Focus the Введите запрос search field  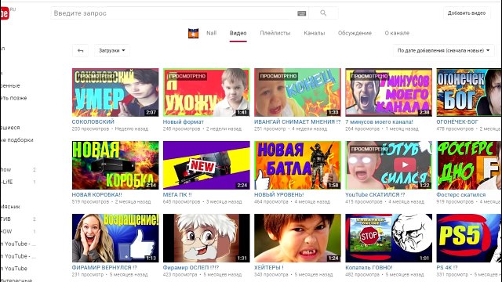174,13
